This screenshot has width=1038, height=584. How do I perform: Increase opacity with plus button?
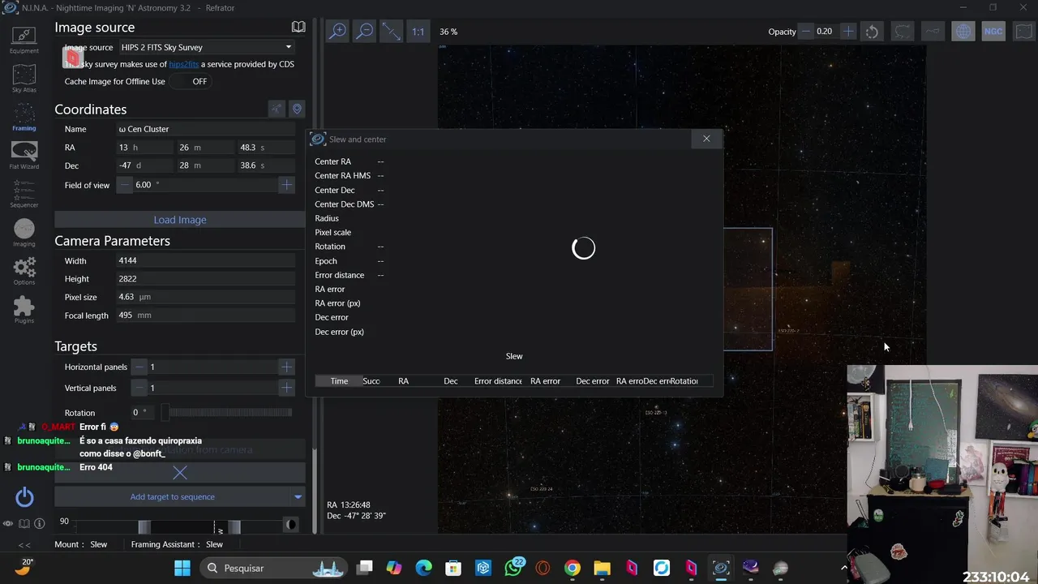tap(847, 32)
